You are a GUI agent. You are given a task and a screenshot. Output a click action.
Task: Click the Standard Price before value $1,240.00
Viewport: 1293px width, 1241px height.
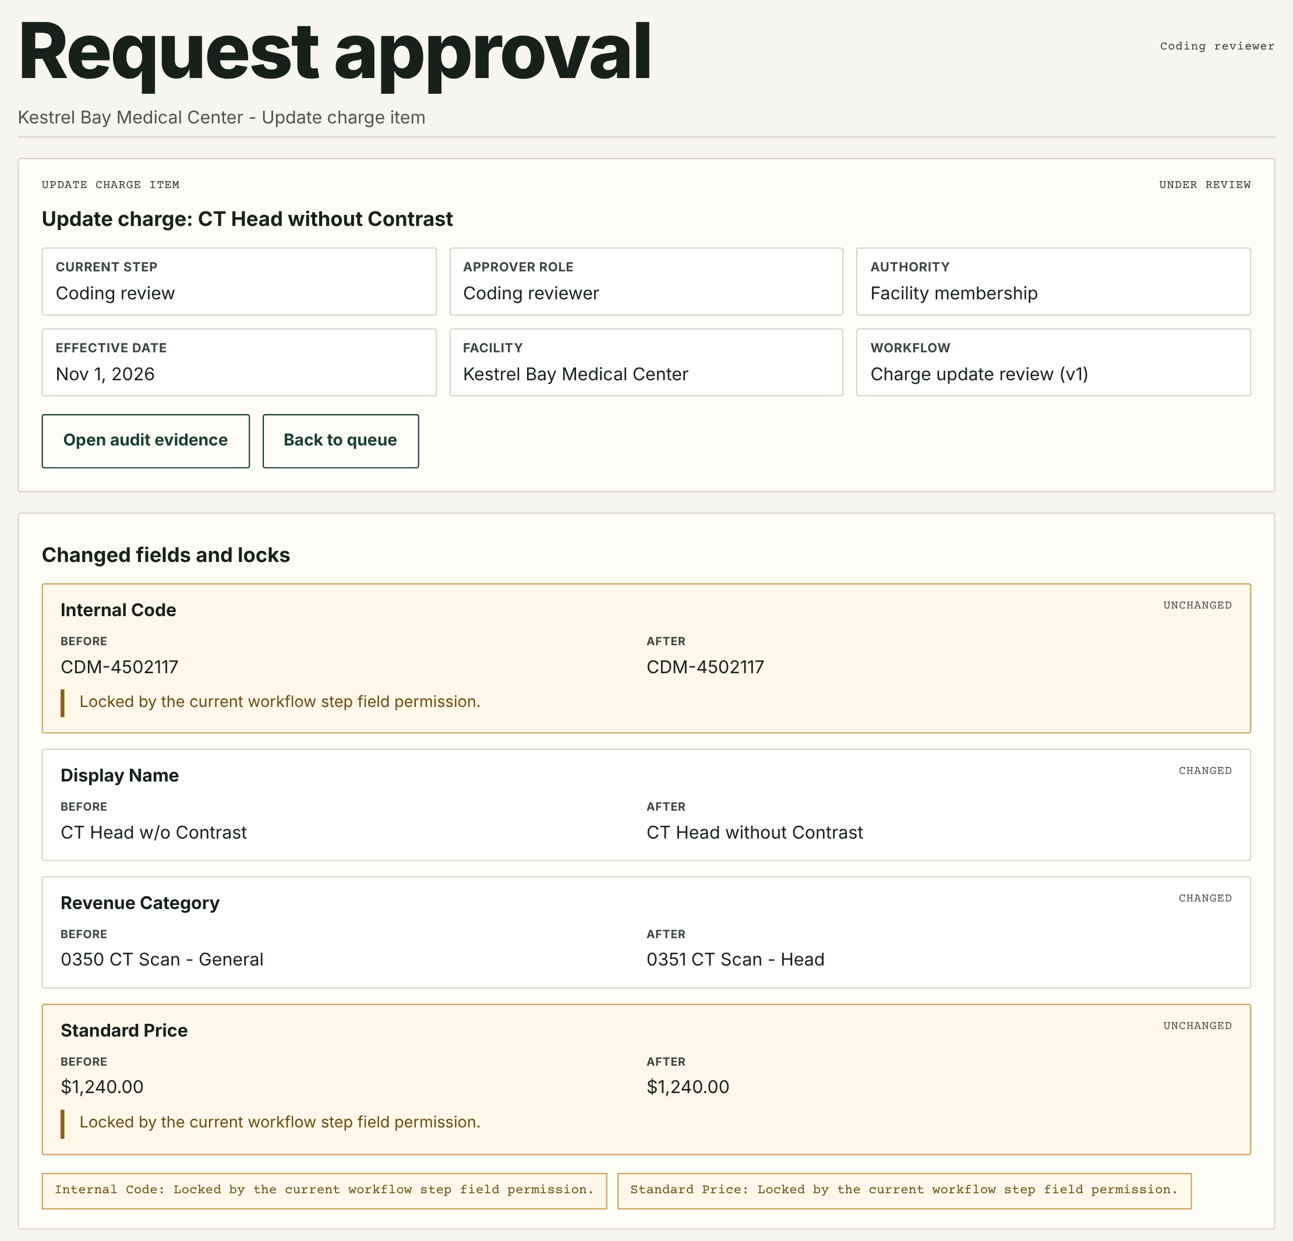[x=101, y=1087]
